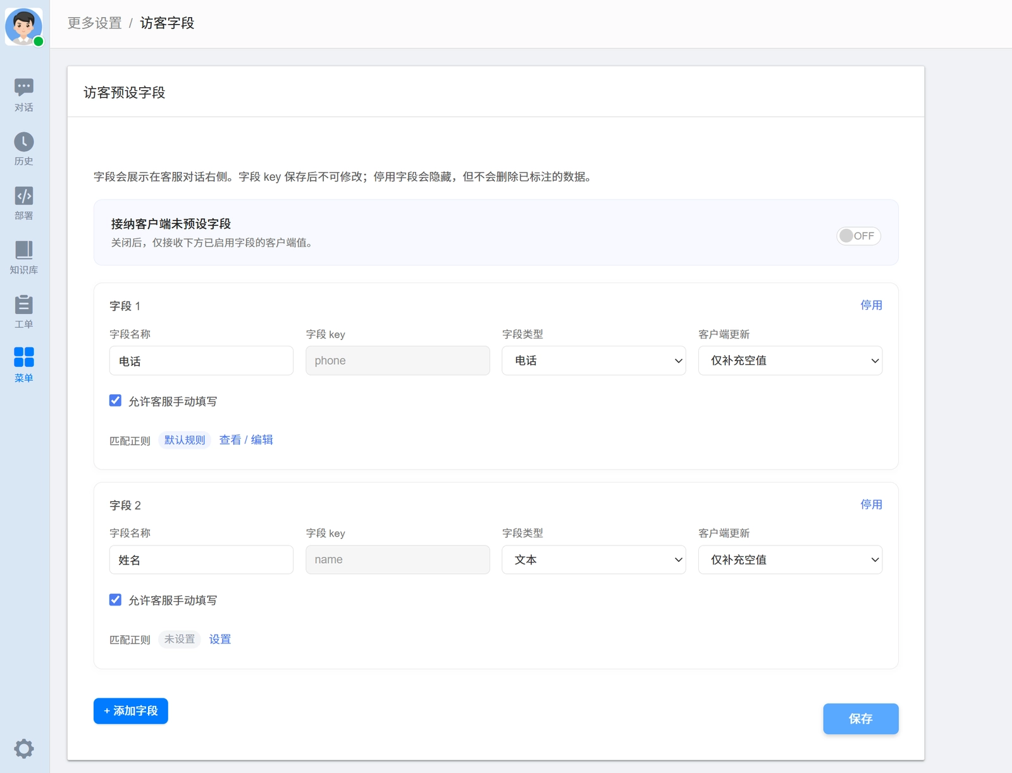The height and width of the screenshot is (773, 1012).
Task: Click the 添加字段 button
Action: [x=131, y=711]
